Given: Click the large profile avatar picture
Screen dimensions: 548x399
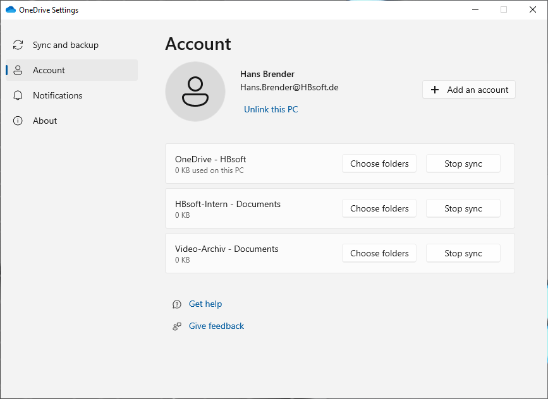Looking at the screenshot, I should 195,92.
